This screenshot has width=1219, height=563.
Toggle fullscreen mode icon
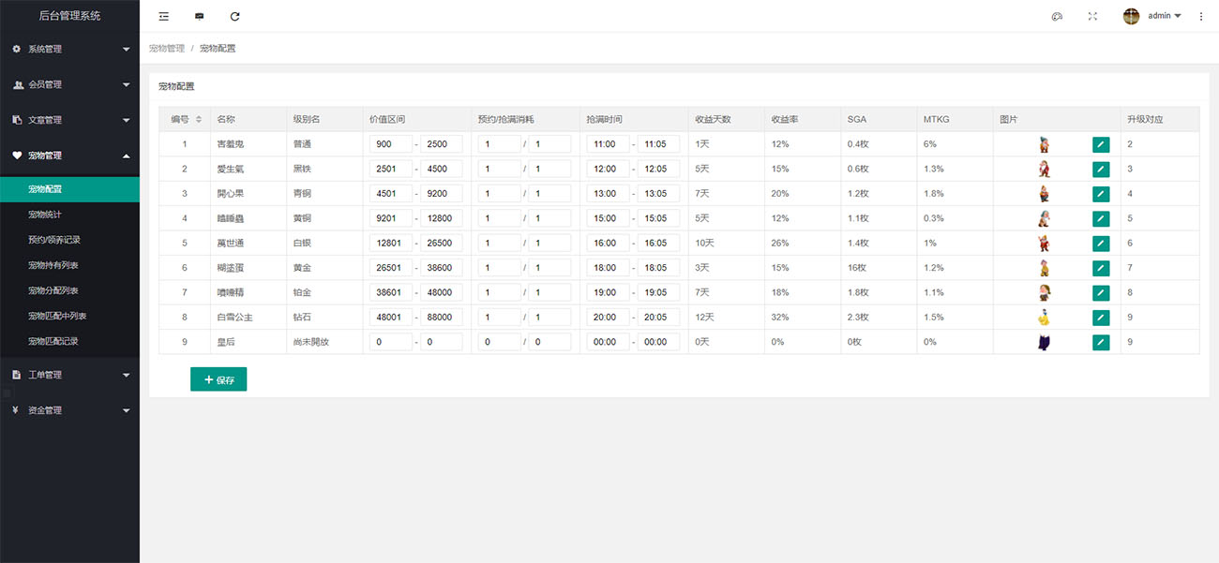point(1092,16)
